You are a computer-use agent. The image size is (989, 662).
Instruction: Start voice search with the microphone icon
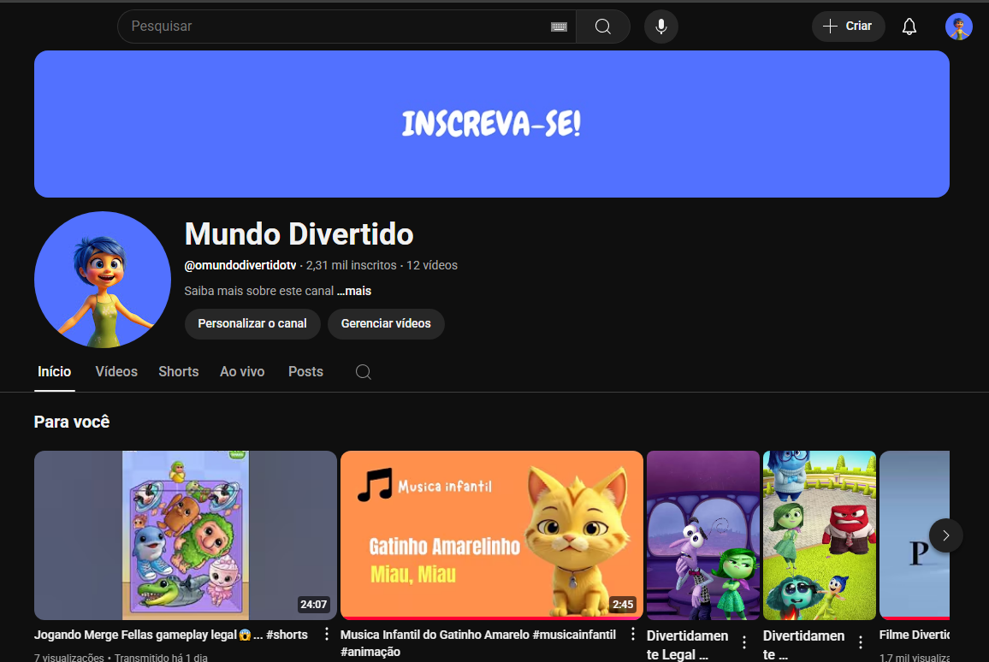[x=661, y=27]
